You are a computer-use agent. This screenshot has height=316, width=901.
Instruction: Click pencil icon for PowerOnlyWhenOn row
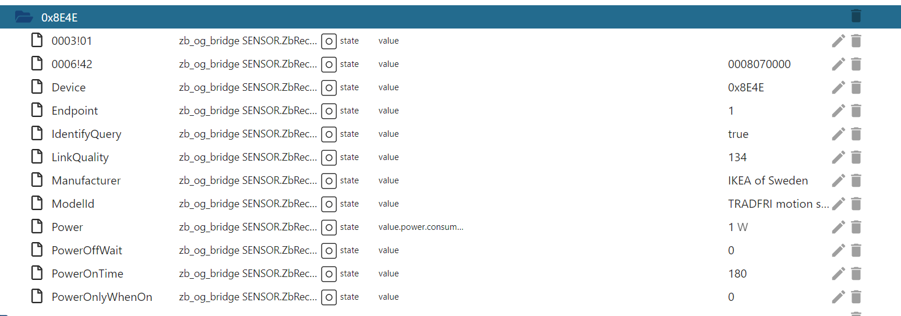(838, 297)
